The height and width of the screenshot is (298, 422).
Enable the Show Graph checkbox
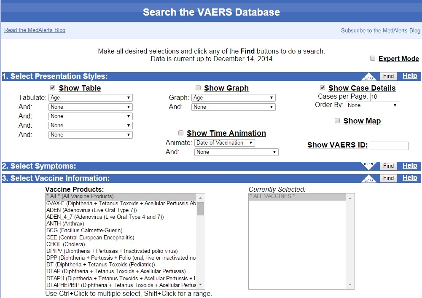198,88
